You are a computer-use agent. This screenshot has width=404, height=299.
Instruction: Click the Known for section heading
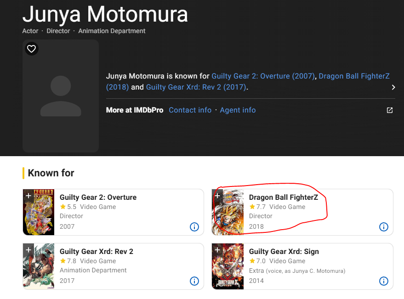[51, 173]
